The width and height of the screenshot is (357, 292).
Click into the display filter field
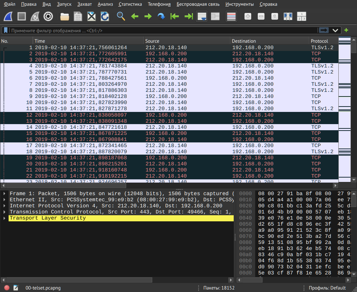click(164, 30)
